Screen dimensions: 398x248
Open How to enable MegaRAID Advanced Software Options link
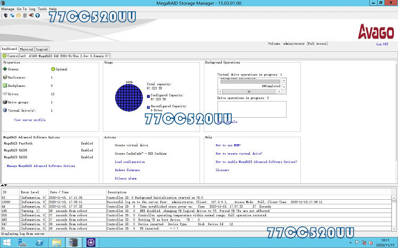pos(256,162)
